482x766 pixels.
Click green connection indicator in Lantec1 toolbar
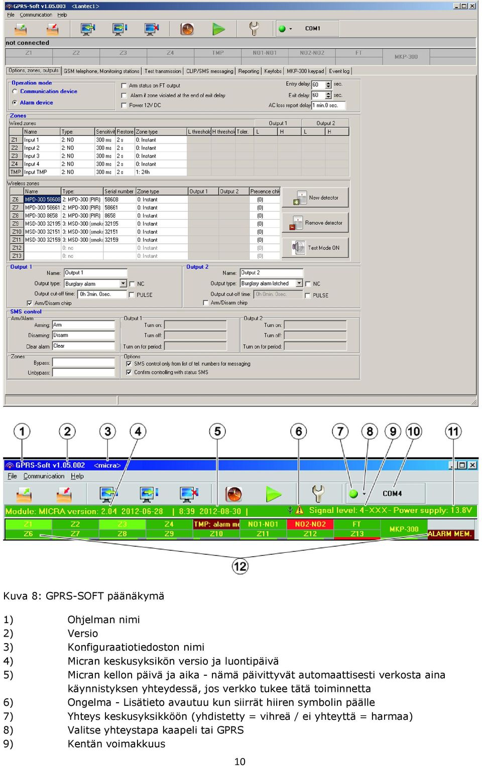pyautogui.click(x=282, y=29)
